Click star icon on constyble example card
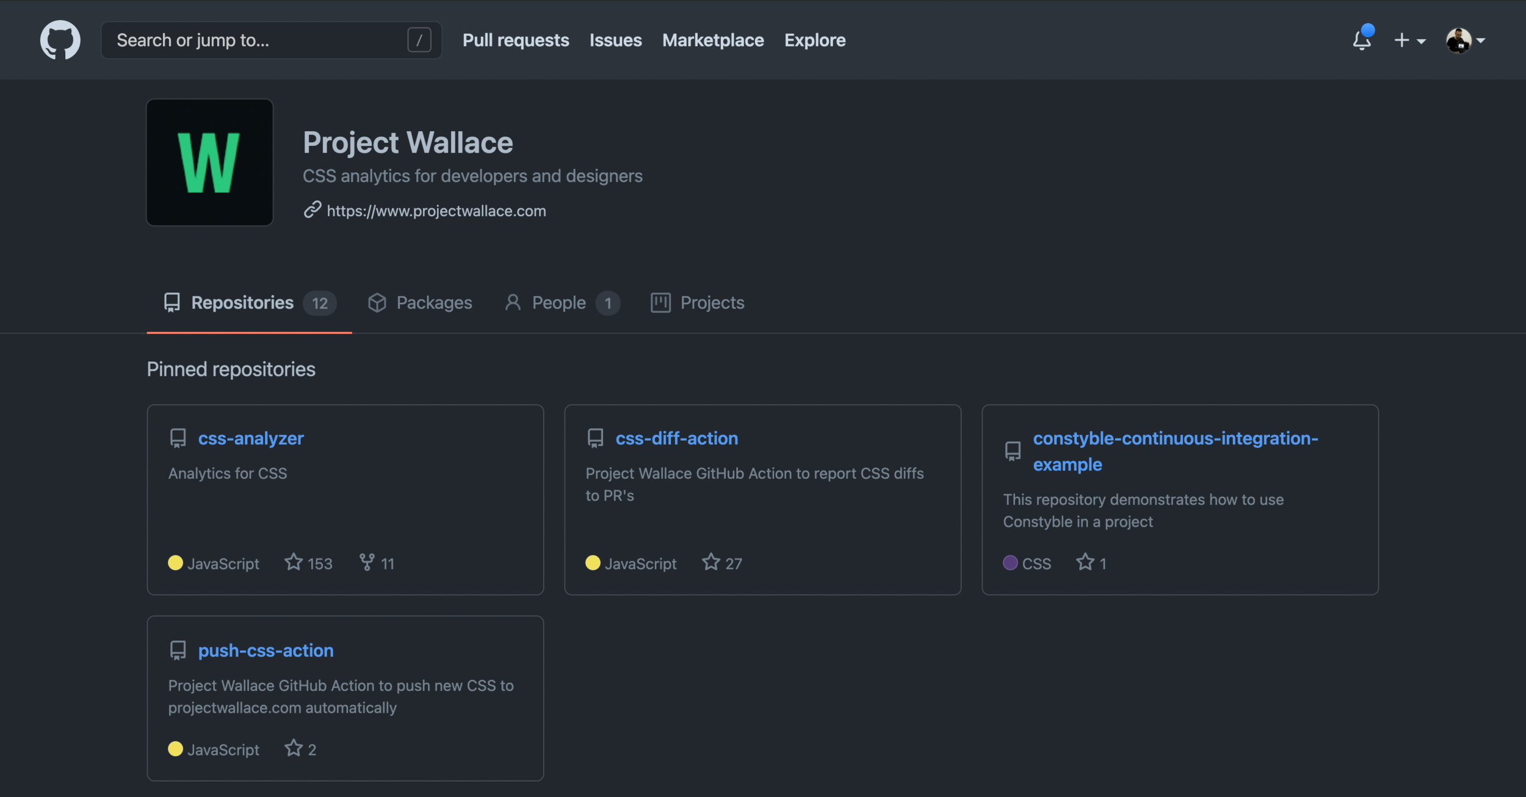This screenshot has height=797, width=1526. (1085, 562)
